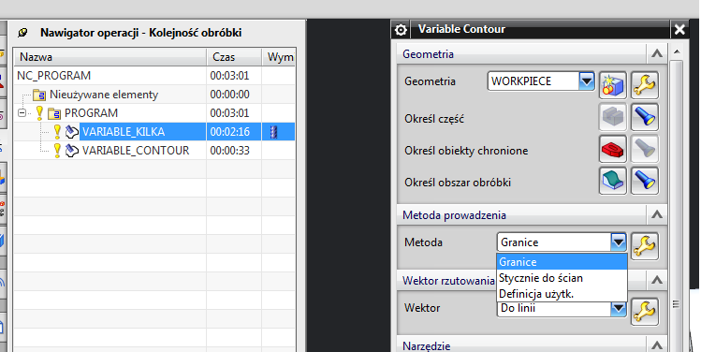Choose Definicja użytk. option
701x352 pixels.
(x=562, y=294)
